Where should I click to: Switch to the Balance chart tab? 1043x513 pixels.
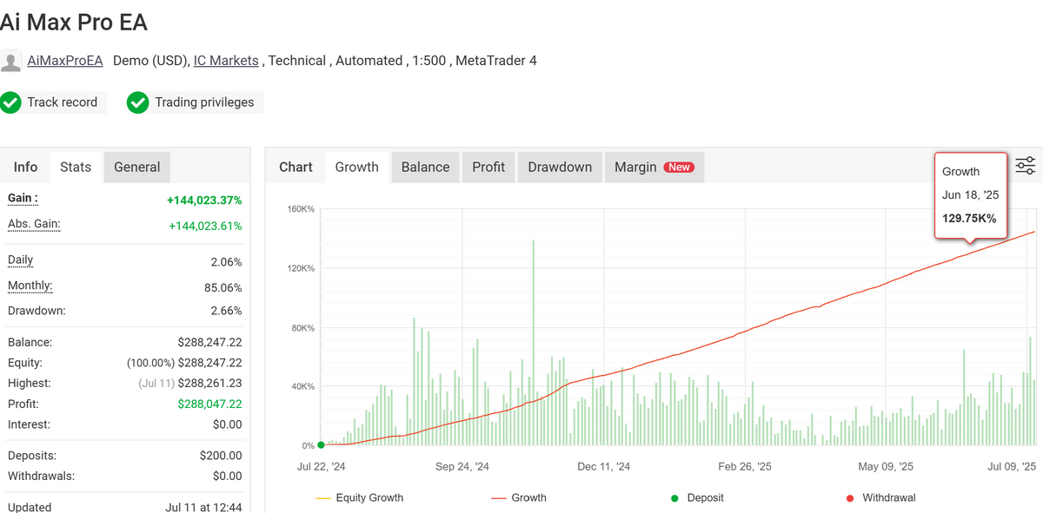426,168
